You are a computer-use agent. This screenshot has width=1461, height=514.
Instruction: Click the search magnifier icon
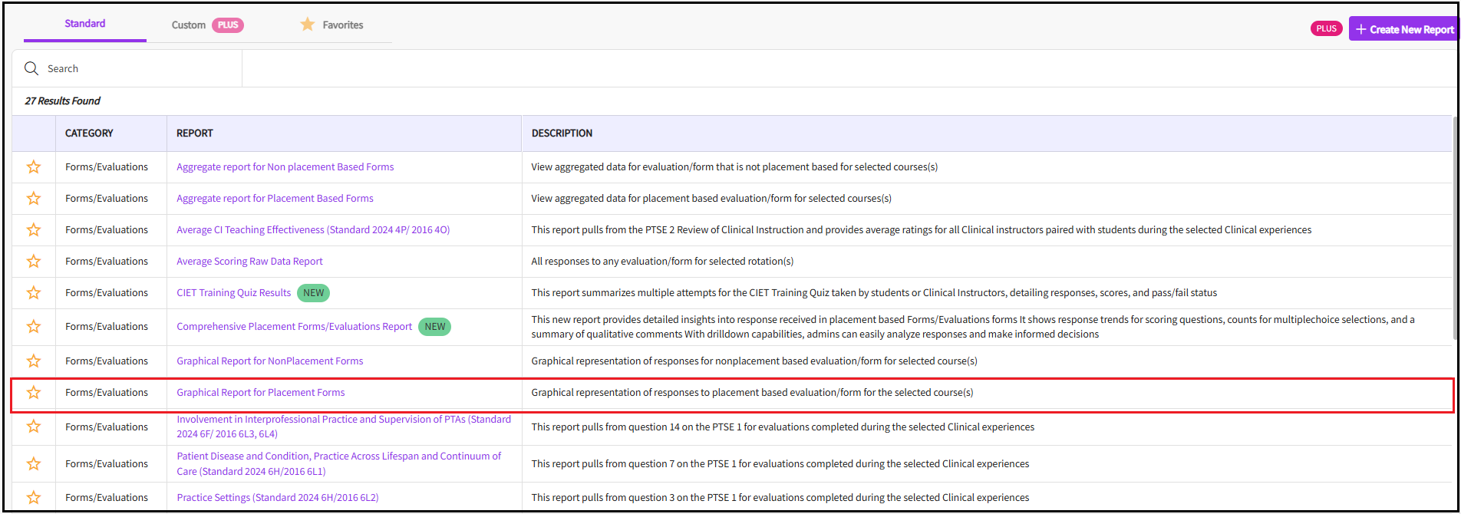pos(31,69)
